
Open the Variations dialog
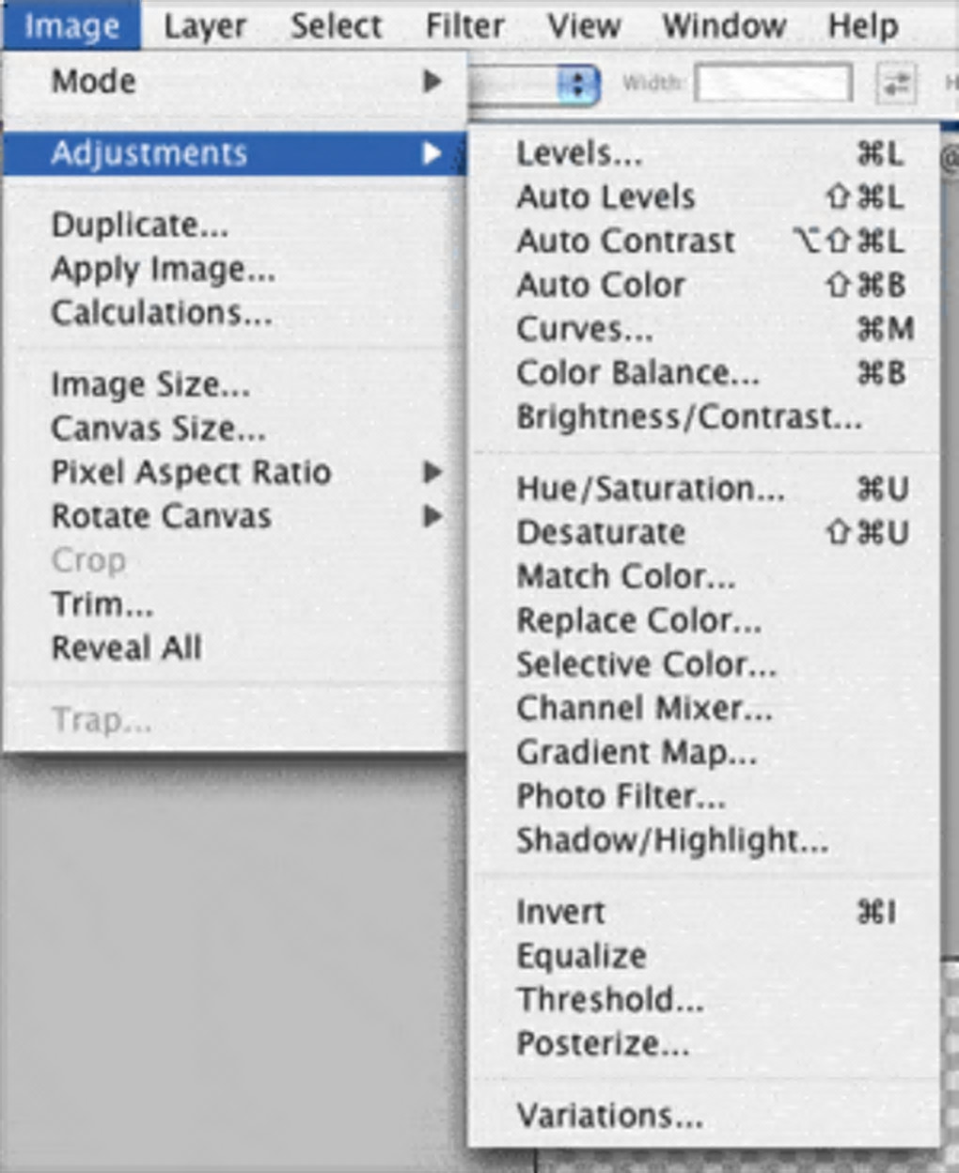pyautogui.click(x=609, y=1116)
